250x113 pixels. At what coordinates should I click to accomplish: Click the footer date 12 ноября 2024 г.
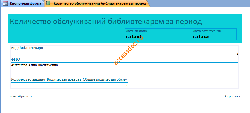[x=23, y=96]
